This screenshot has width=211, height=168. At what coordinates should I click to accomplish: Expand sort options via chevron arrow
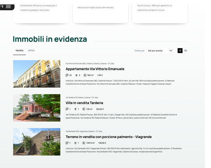point(171,51)
